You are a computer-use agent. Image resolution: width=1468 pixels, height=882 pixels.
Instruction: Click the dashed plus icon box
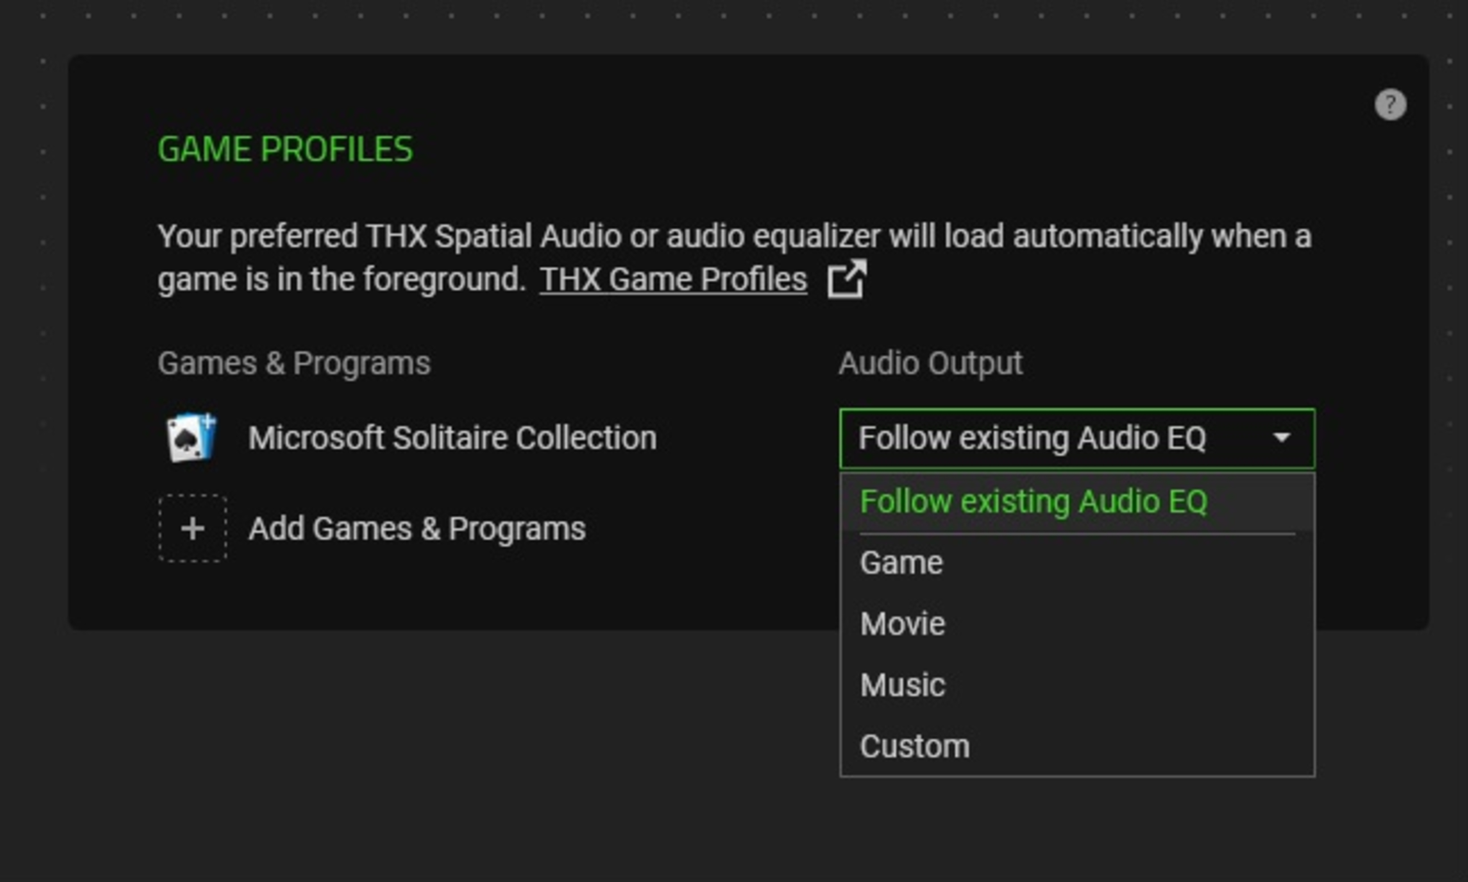tap(192, 528)
